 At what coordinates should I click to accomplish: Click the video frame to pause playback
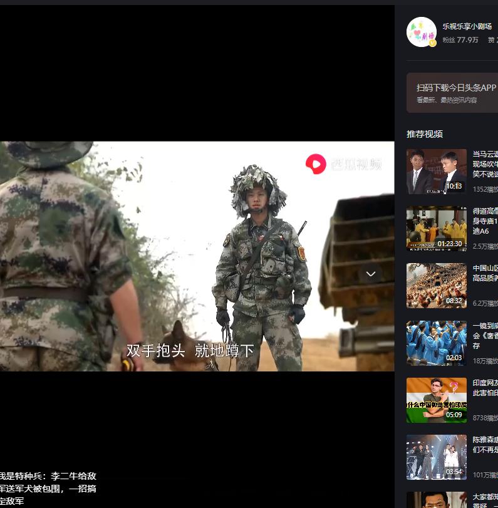click(x=197, y=256)
